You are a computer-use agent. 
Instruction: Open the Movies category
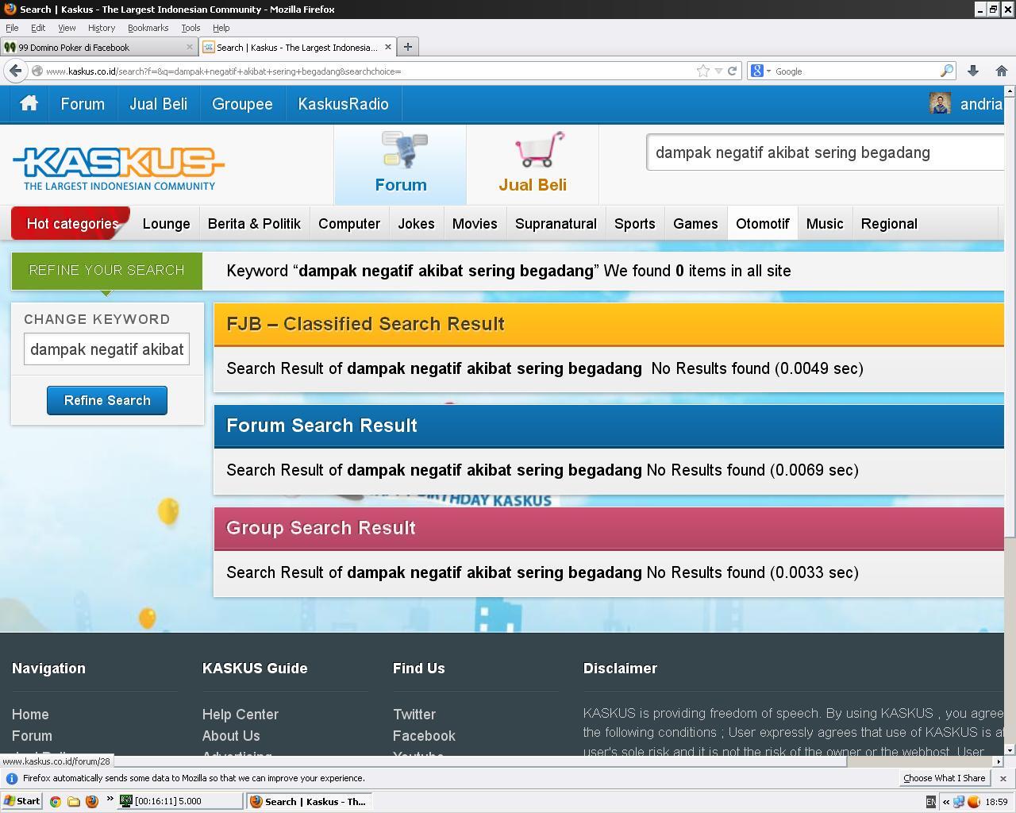pyautogui.click(x=475, y=224)
